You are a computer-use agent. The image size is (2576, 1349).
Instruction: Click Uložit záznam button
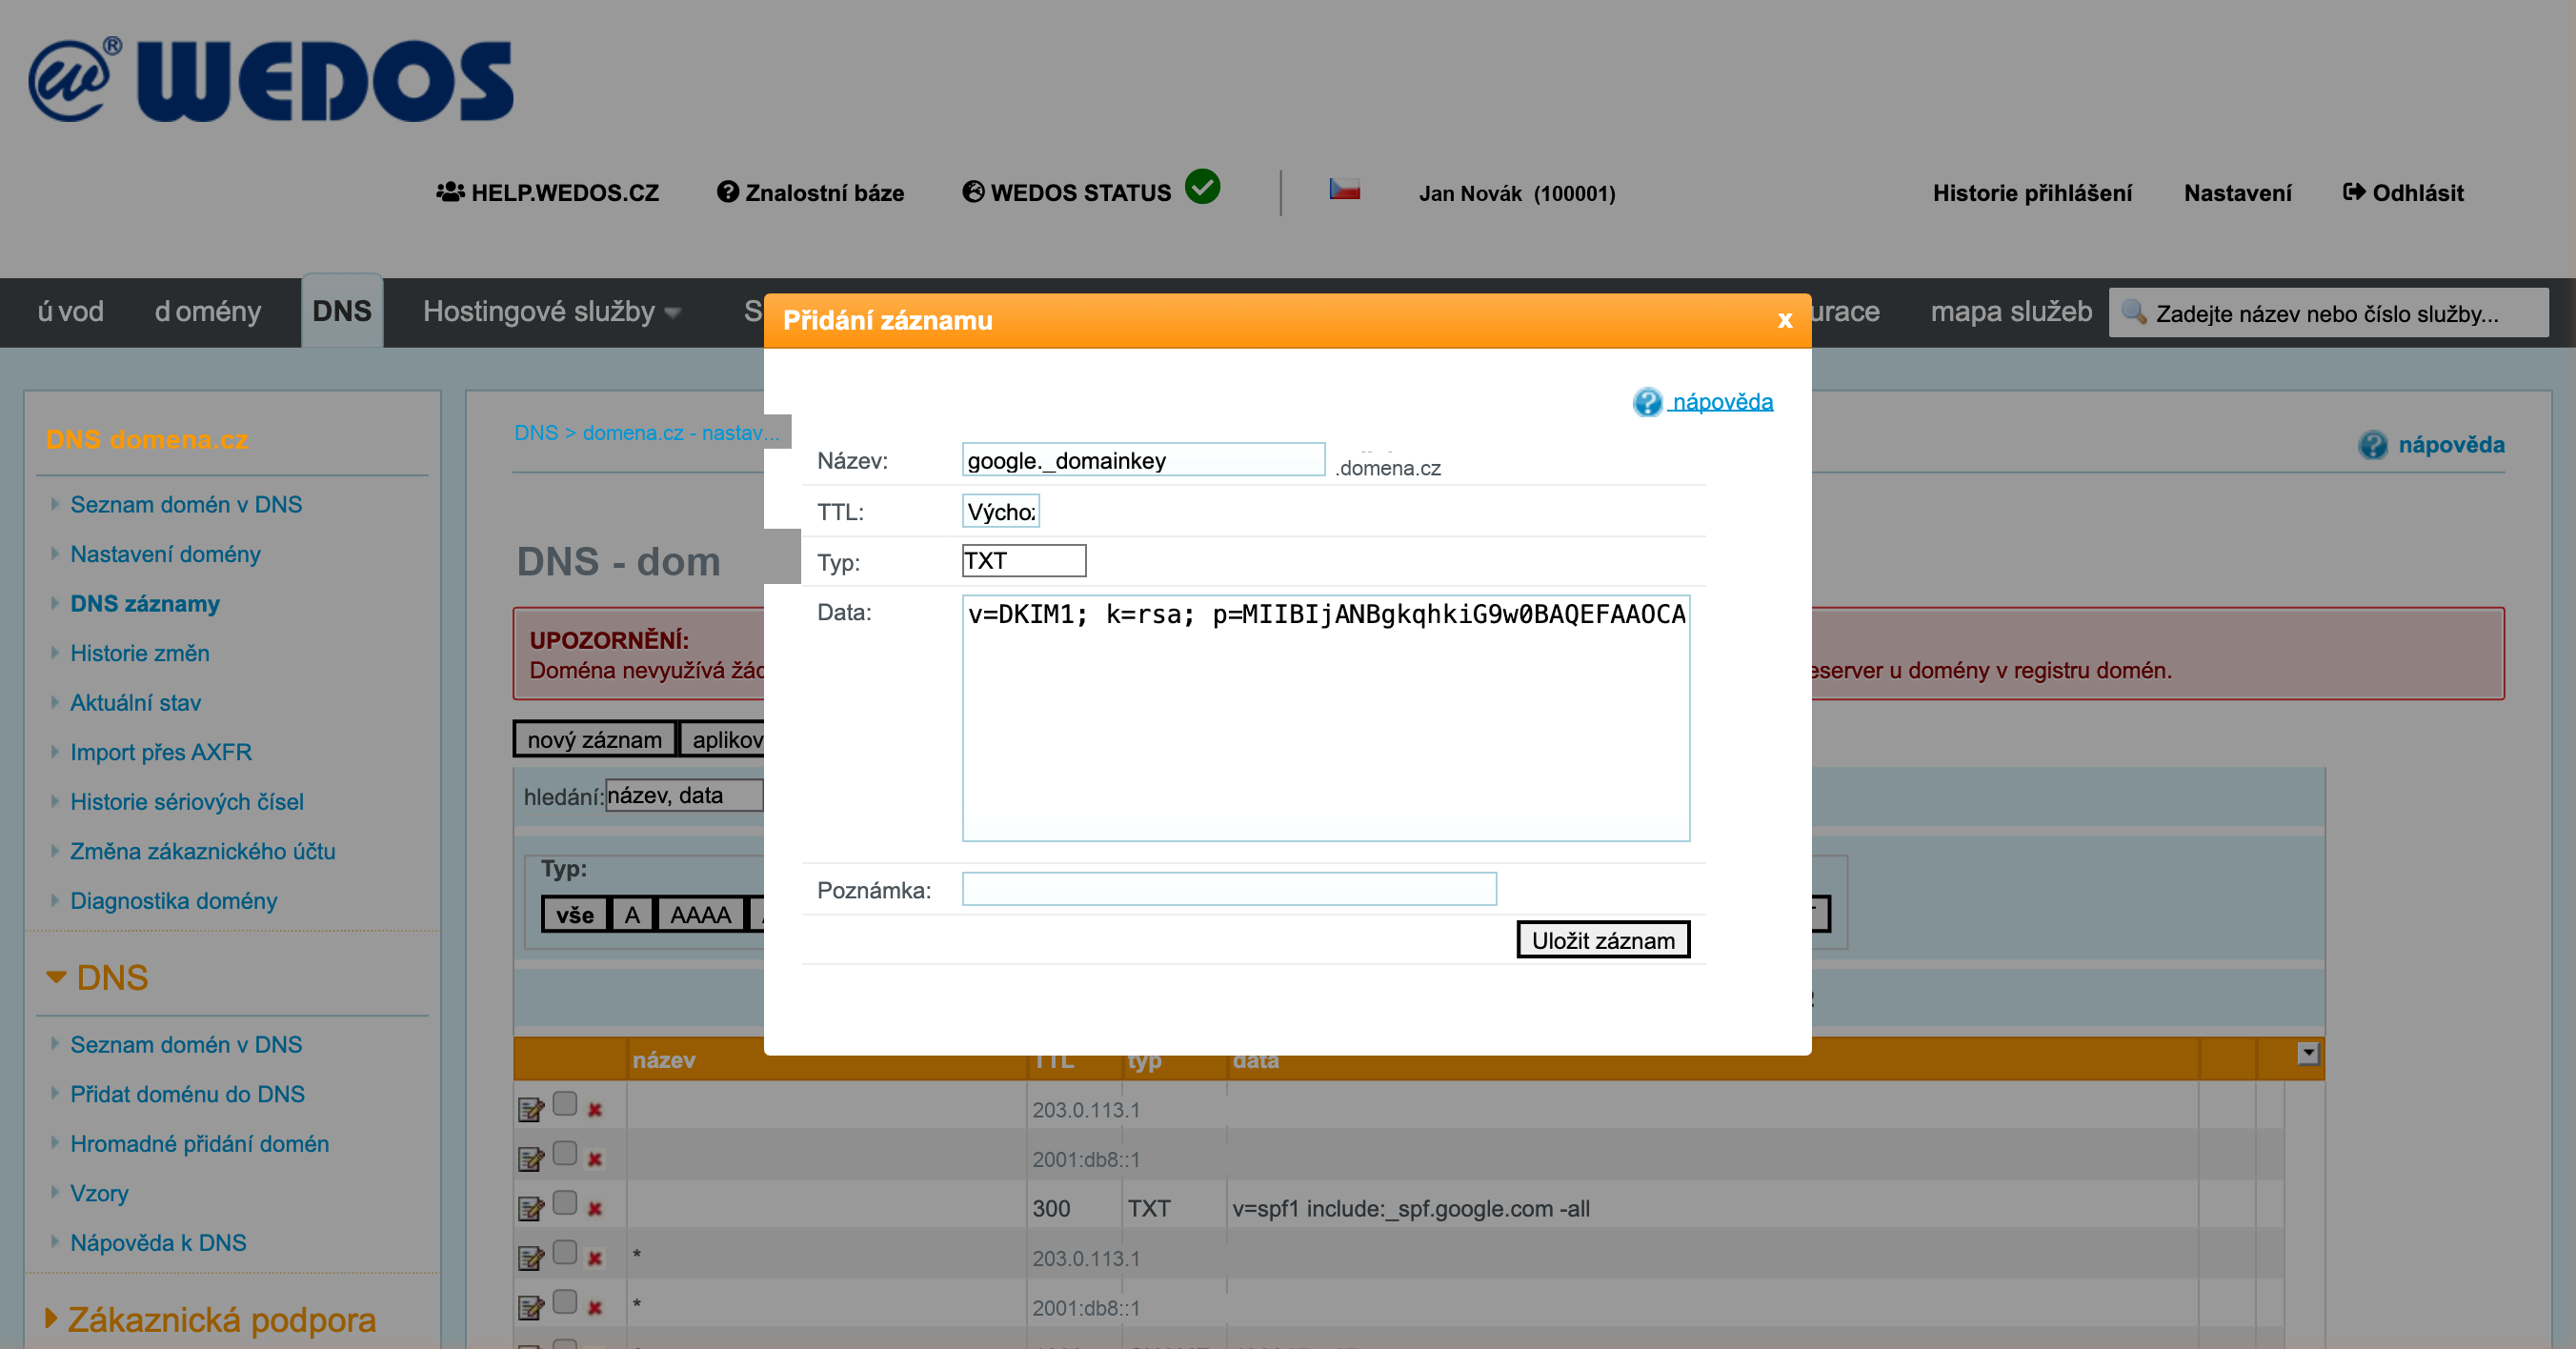(x=1602, y=940)
